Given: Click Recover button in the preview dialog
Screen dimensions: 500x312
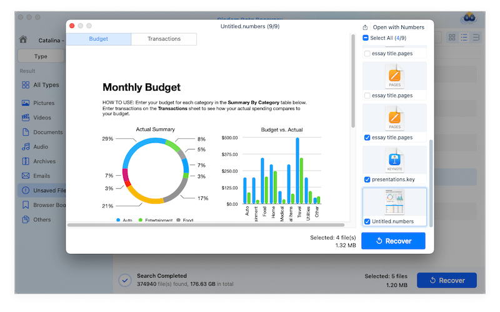Looking at the screenshot, I should (x=393, y=241).
